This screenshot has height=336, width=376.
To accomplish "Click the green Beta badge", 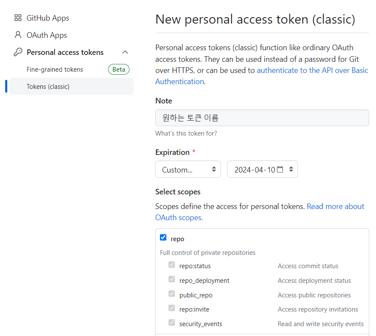I will [119, 70].
